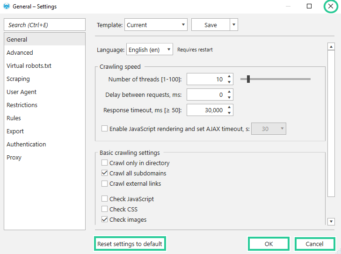Click the Netpeak Spider app icon in title bar
The width and height of the screenshot is (341, 254).
click(7, 6)
